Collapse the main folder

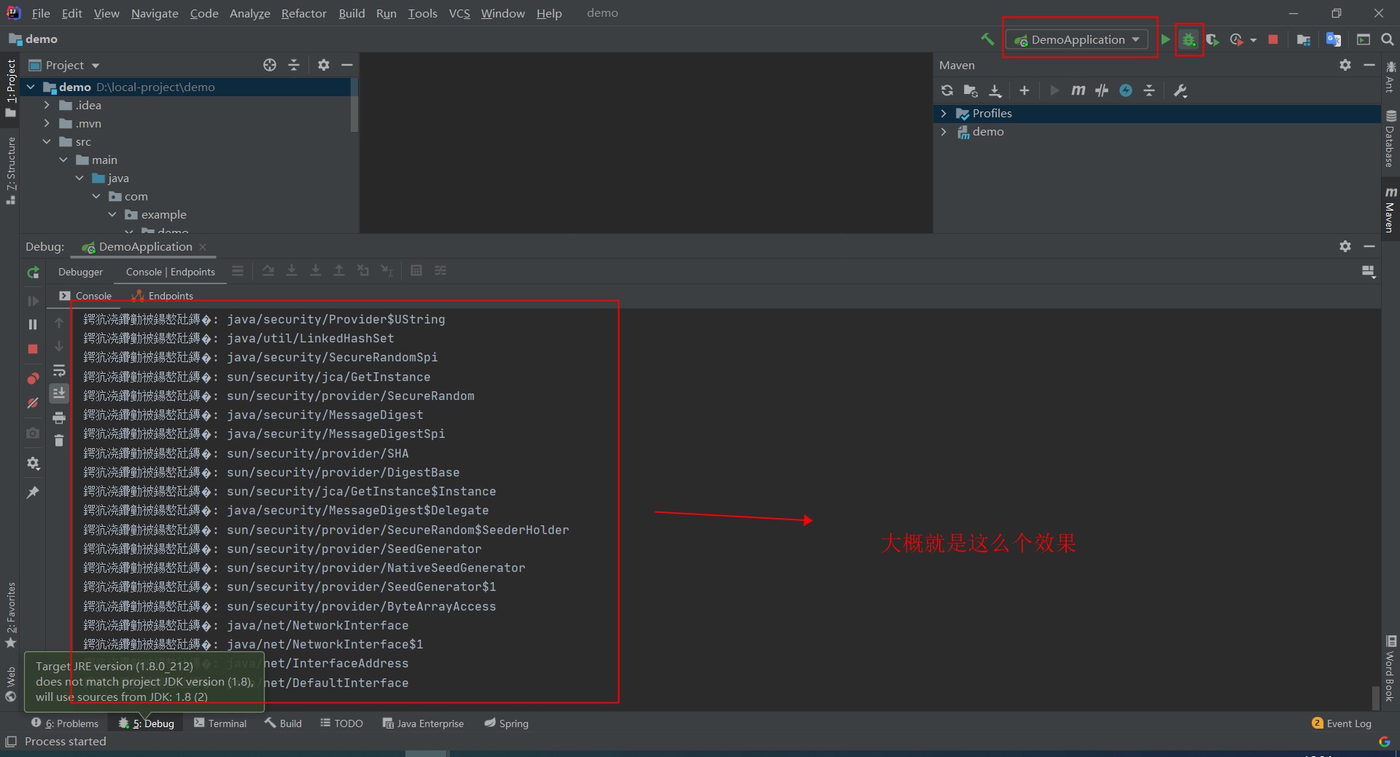tap(63, 160)
